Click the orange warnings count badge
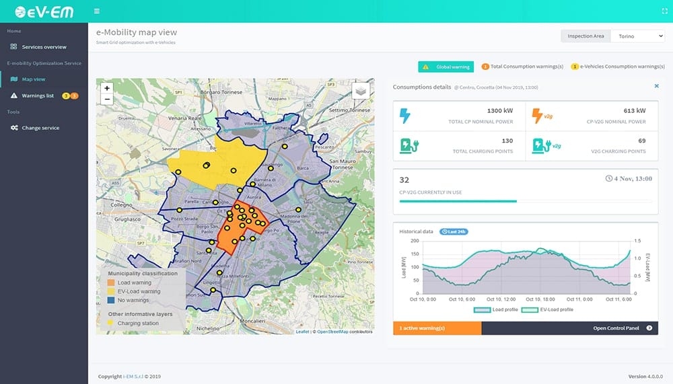Viewport: 673px width, 384px height. [x=74, y=95]
